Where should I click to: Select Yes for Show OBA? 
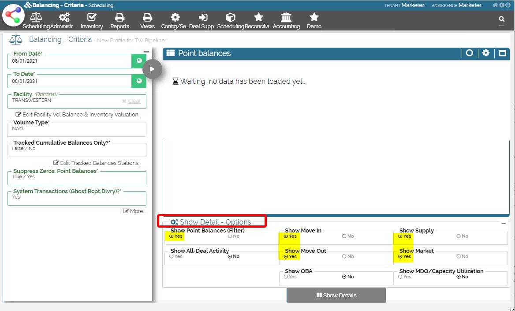[x=286, y=277]
